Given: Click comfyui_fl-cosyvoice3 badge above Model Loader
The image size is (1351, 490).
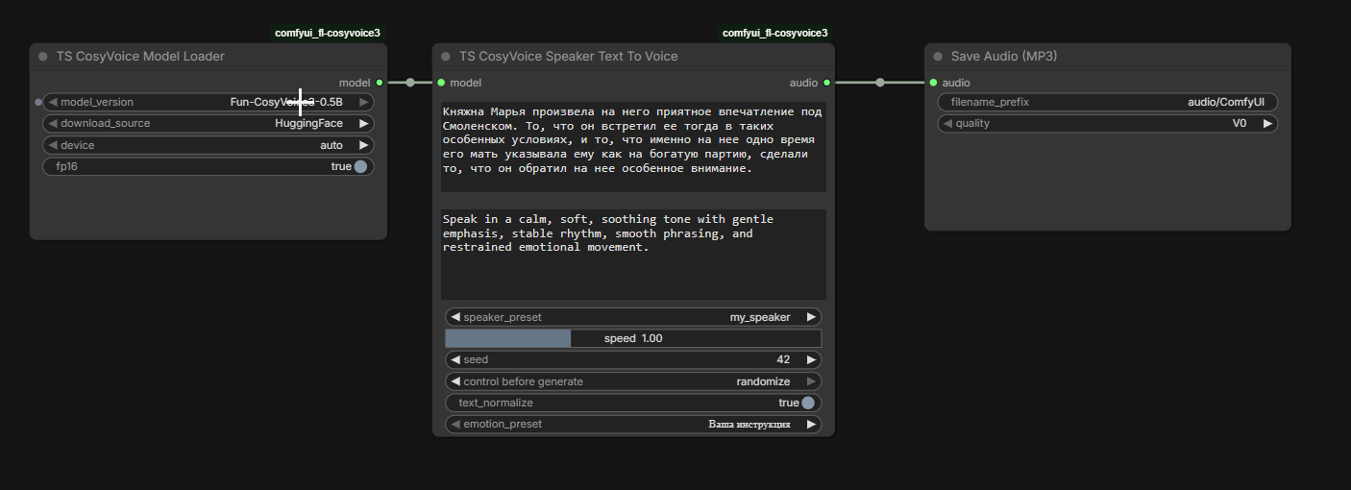Looking at the screenshot, I should (328, 33).
